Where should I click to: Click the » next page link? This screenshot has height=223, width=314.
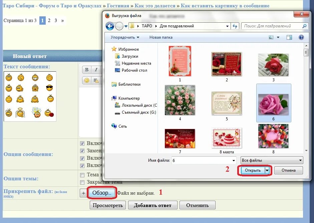[62, 20]
